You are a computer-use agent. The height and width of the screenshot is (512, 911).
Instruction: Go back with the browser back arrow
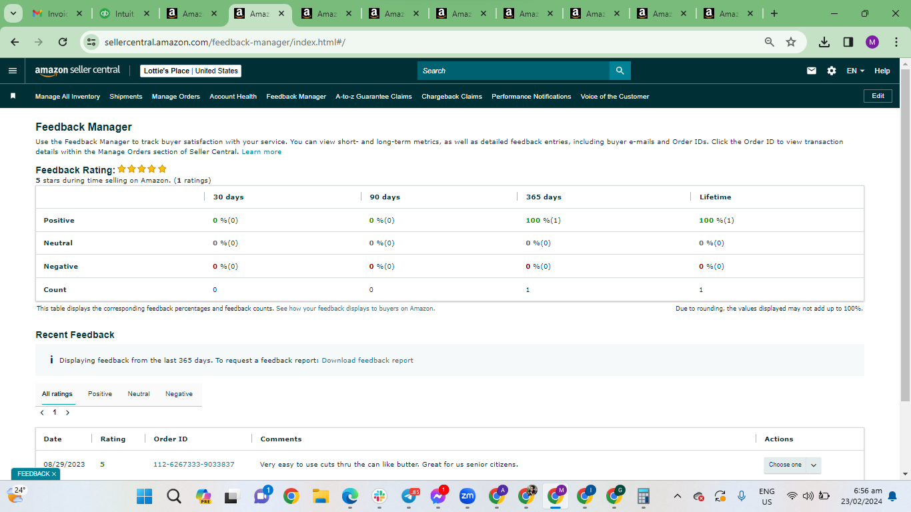[x=15, y=42]
